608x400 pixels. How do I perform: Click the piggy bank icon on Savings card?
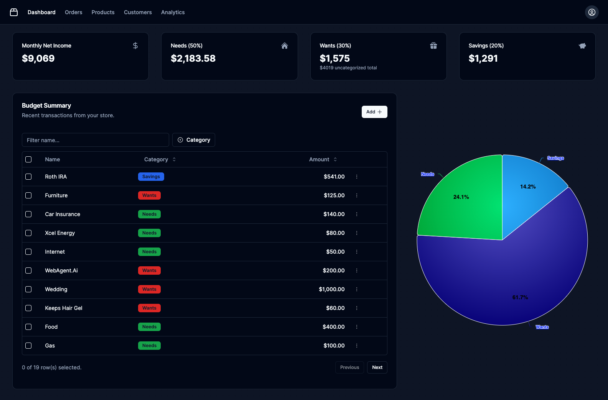(x=582, y=46)
